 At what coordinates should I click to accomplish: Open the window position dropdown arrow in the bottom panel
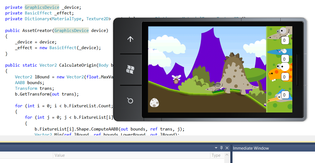coord(215,148)
